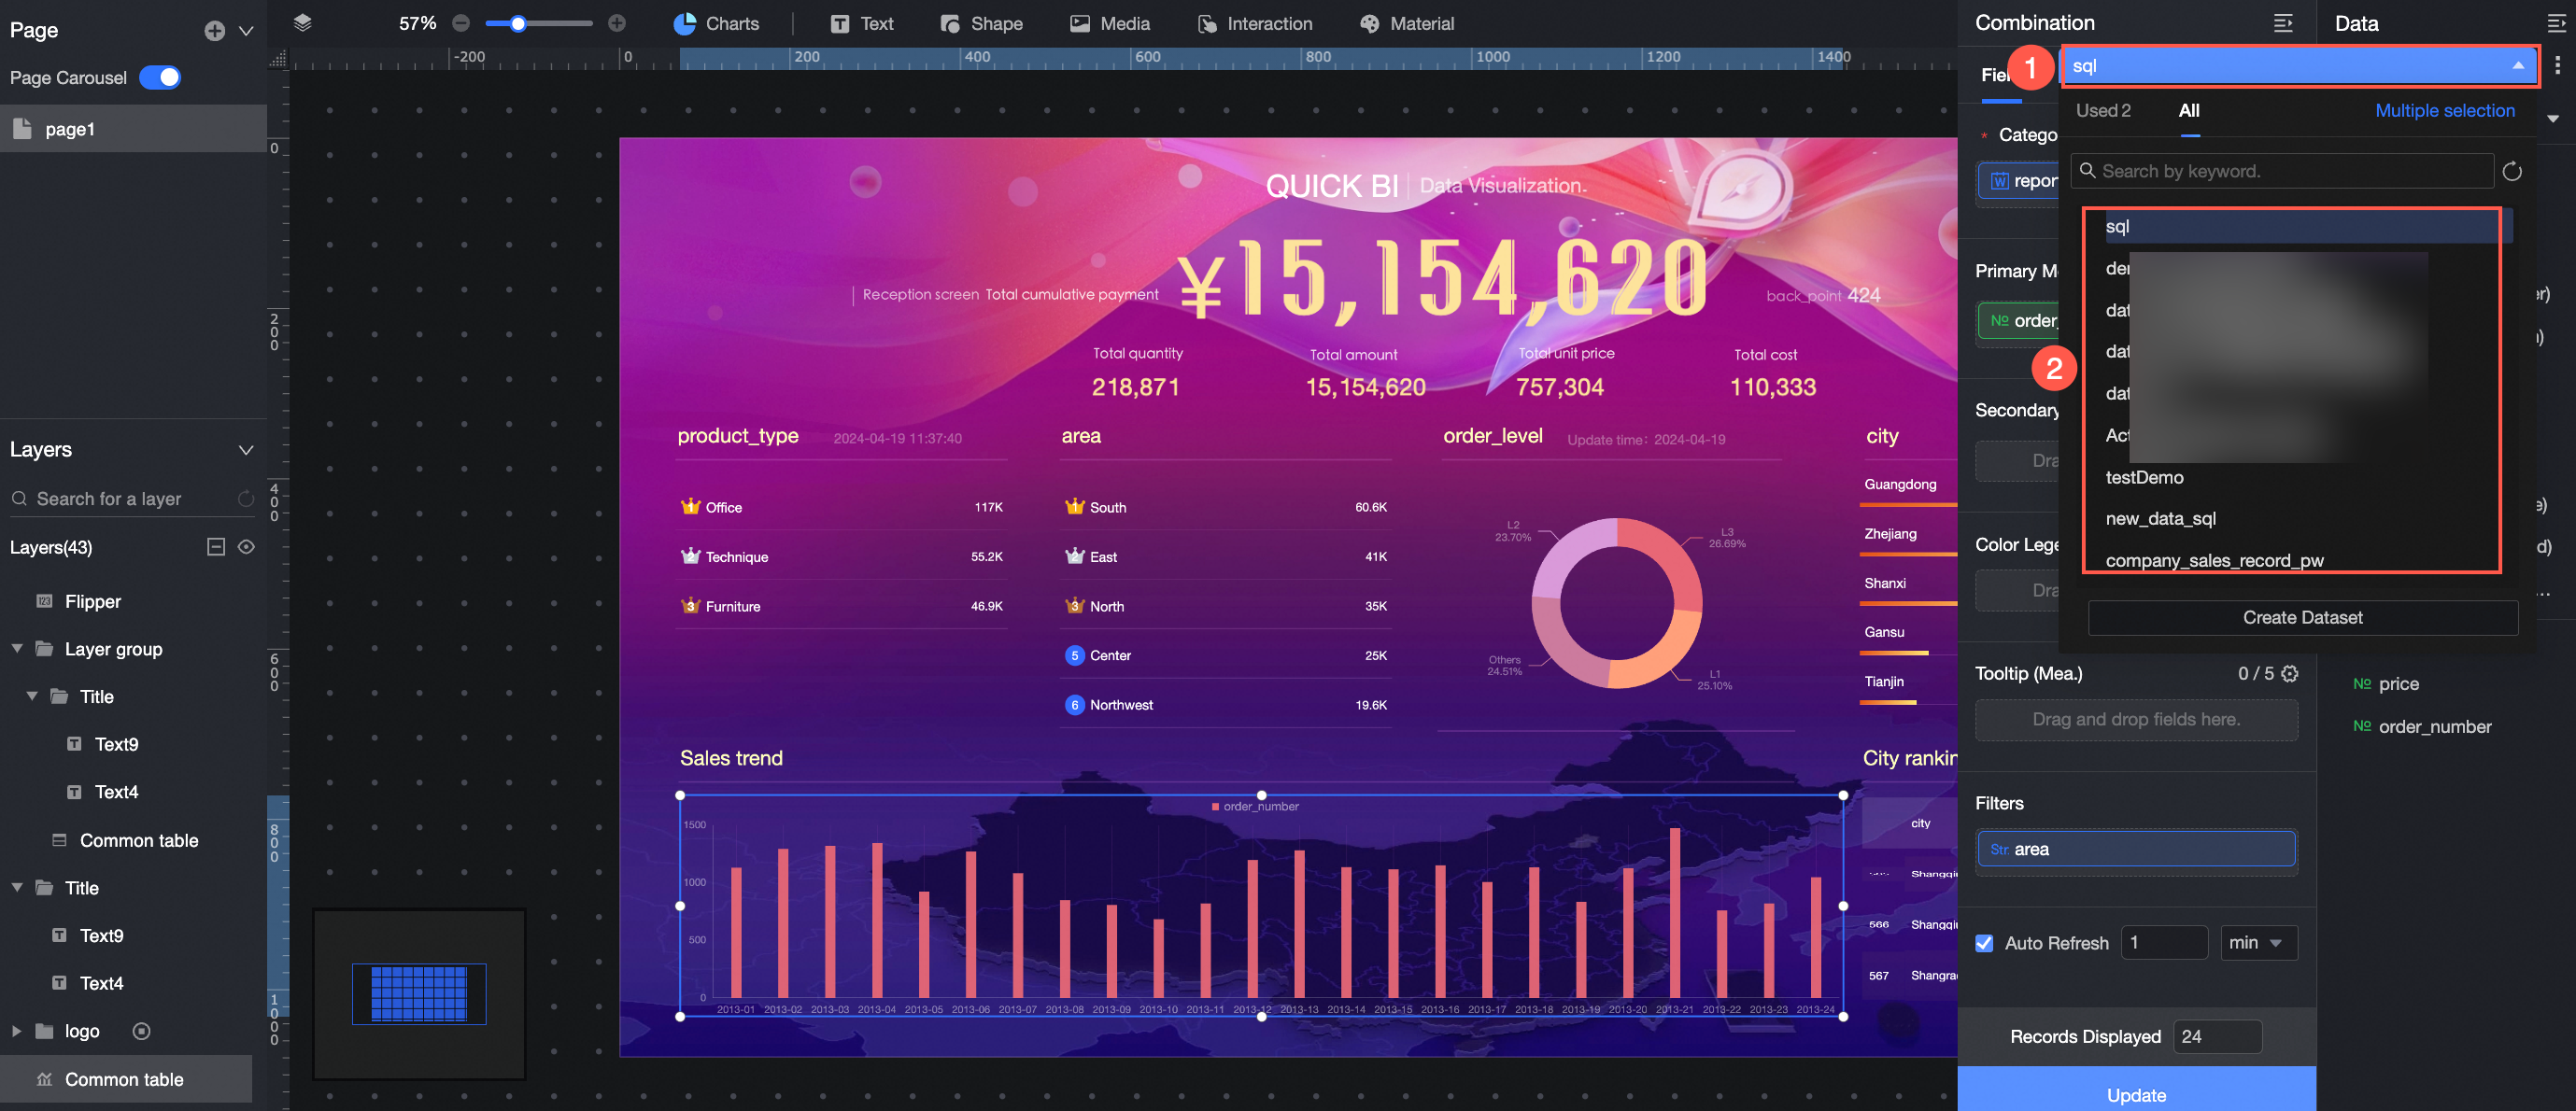The width and height of the screenshot is (2576, 1111).
Task: Expand the logo layer group
Action: (16, 1031)
